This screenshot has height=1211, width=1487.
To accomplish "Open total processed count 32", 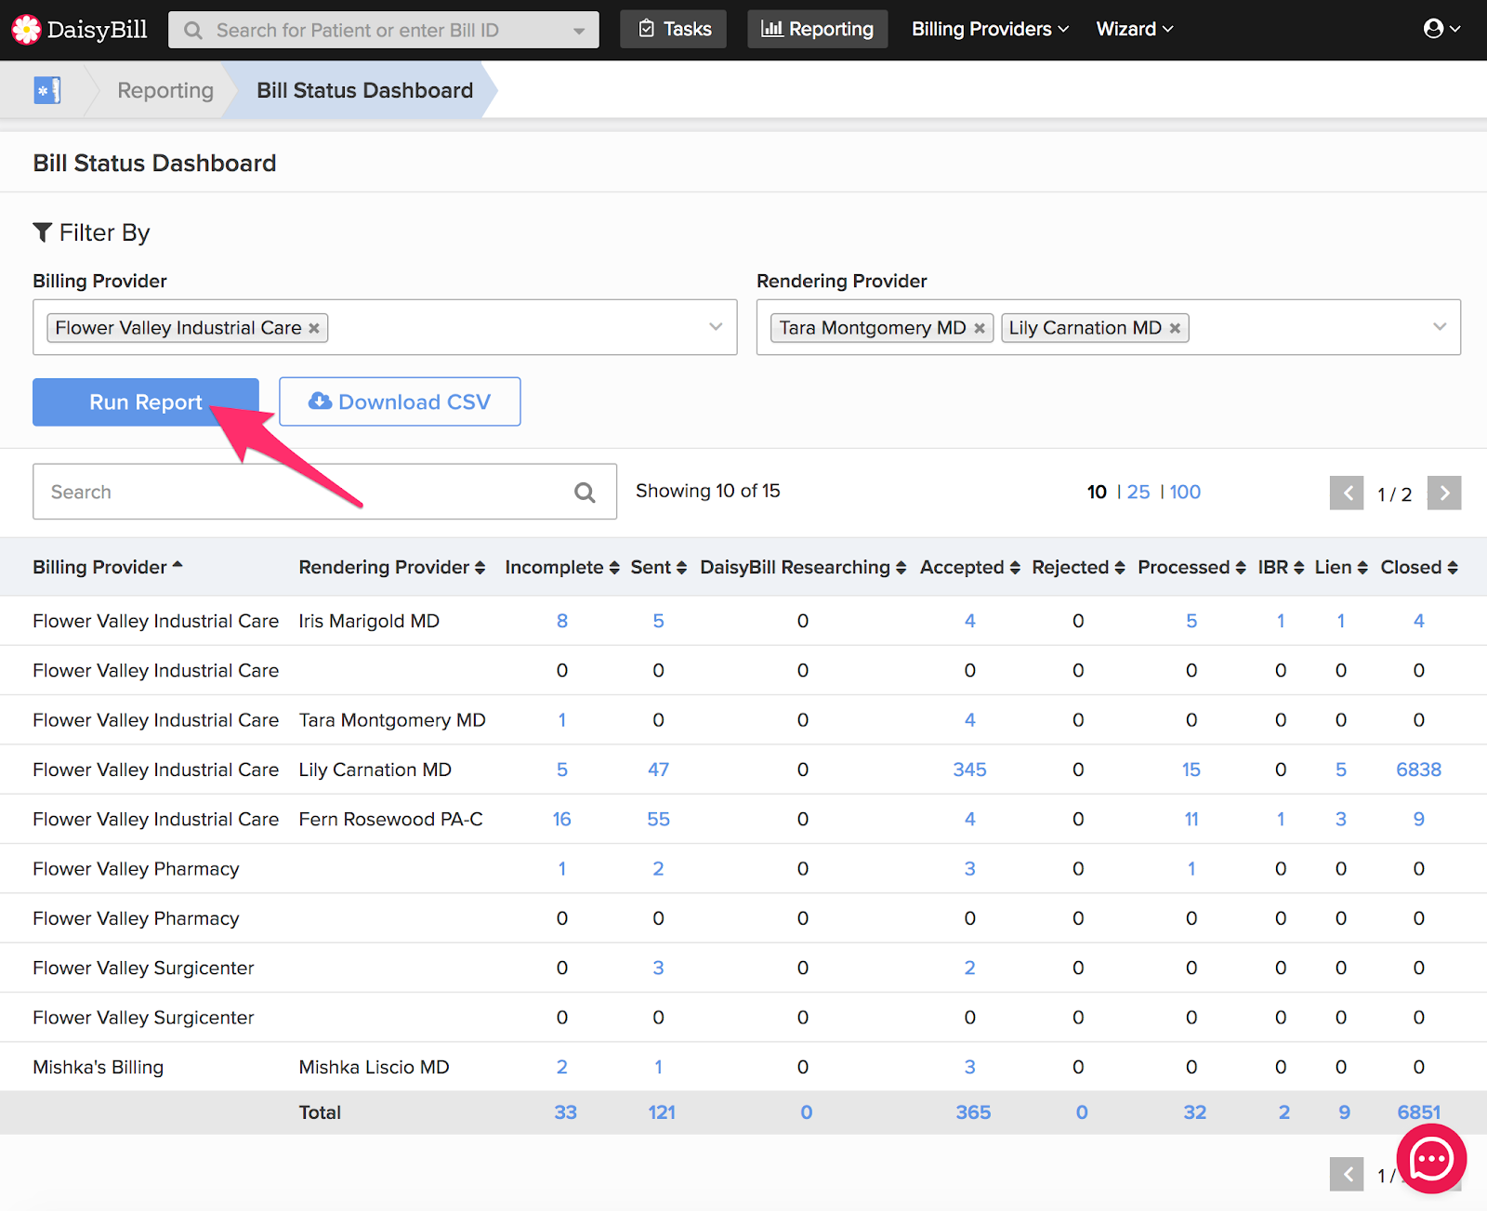I will tap(1195, 1112).
